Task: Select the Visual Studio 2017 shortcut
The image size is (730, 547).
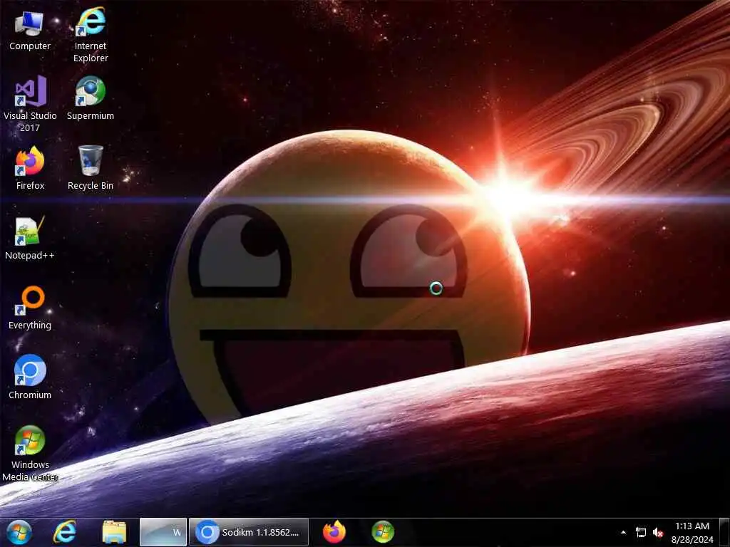Action: [x=30, y=104]
